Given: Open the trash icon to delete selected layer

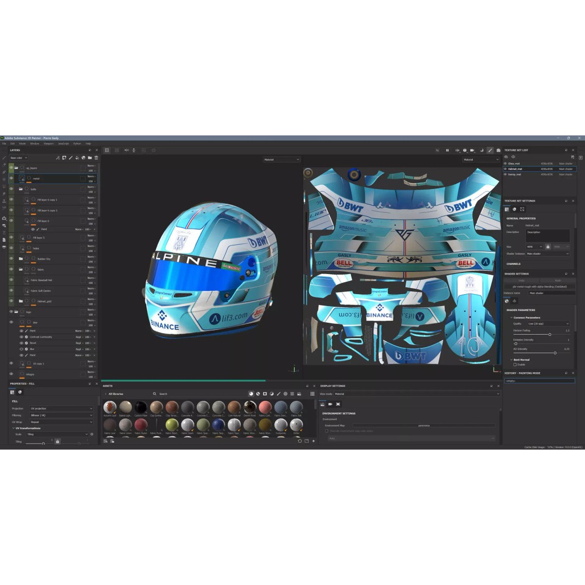Looking at the screenshot, I should click(x=96, y=158).
